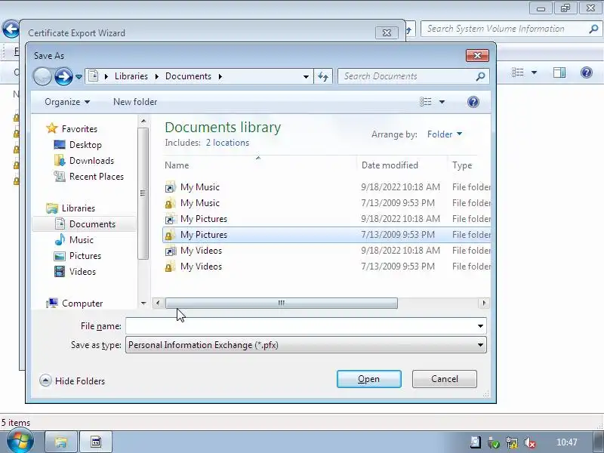Open the File name dropdown arrow
This screenshot has width=604, height=453.
click(x=480, y=326)
